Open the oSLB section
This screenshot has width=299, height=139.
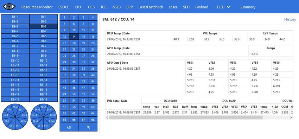116,7
